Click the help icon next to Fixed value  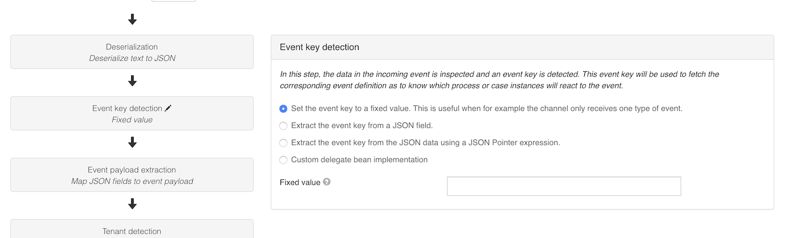pos(327,182)
